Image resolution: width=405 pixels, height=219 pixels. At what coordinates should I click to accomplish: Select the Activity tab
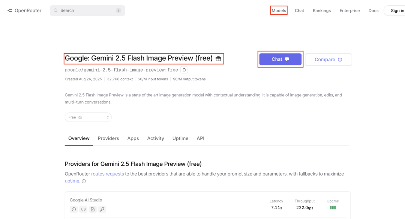coord(156,138)
